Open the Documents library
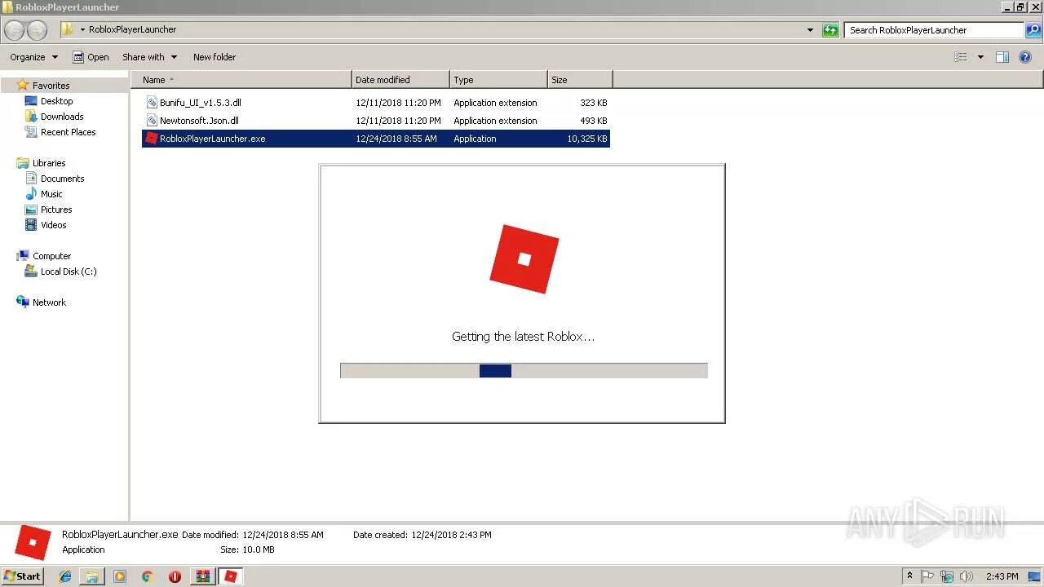This screenshot has width=1044, height=587. click(x=63, y=179)
